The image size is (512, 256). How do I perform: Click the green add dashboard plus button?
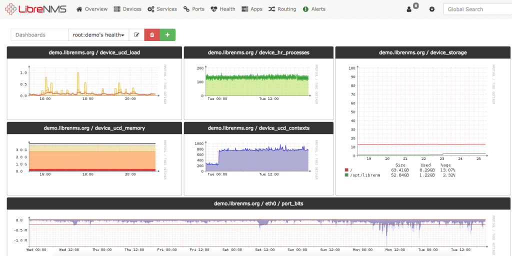[167, 35]
